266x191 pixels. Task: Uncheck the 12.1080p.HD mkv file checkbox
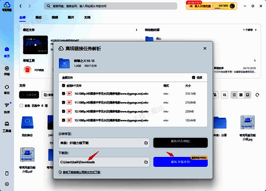pos(64,111)
